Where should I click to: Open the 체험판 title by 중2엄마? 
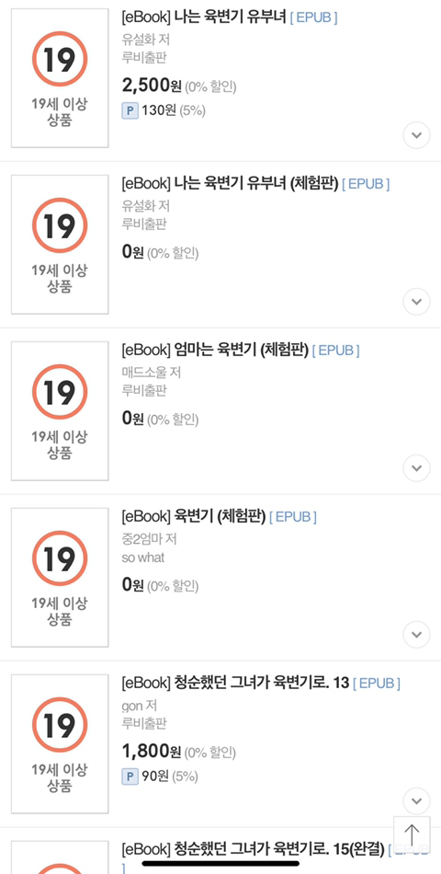pyautogui.click(x=194, y=517)
